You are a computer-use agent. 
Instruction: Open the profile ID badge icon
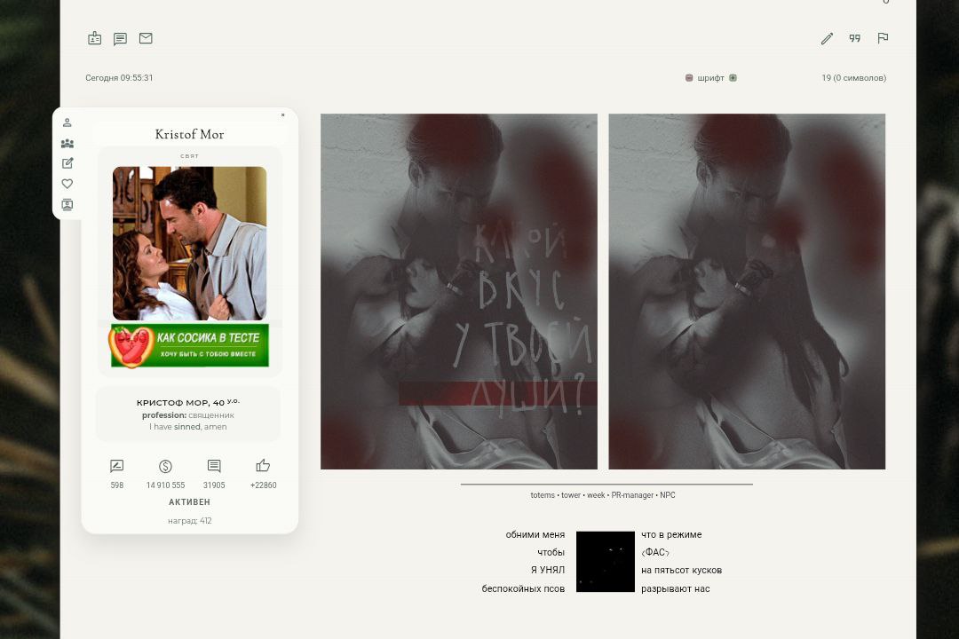(95, 38)
